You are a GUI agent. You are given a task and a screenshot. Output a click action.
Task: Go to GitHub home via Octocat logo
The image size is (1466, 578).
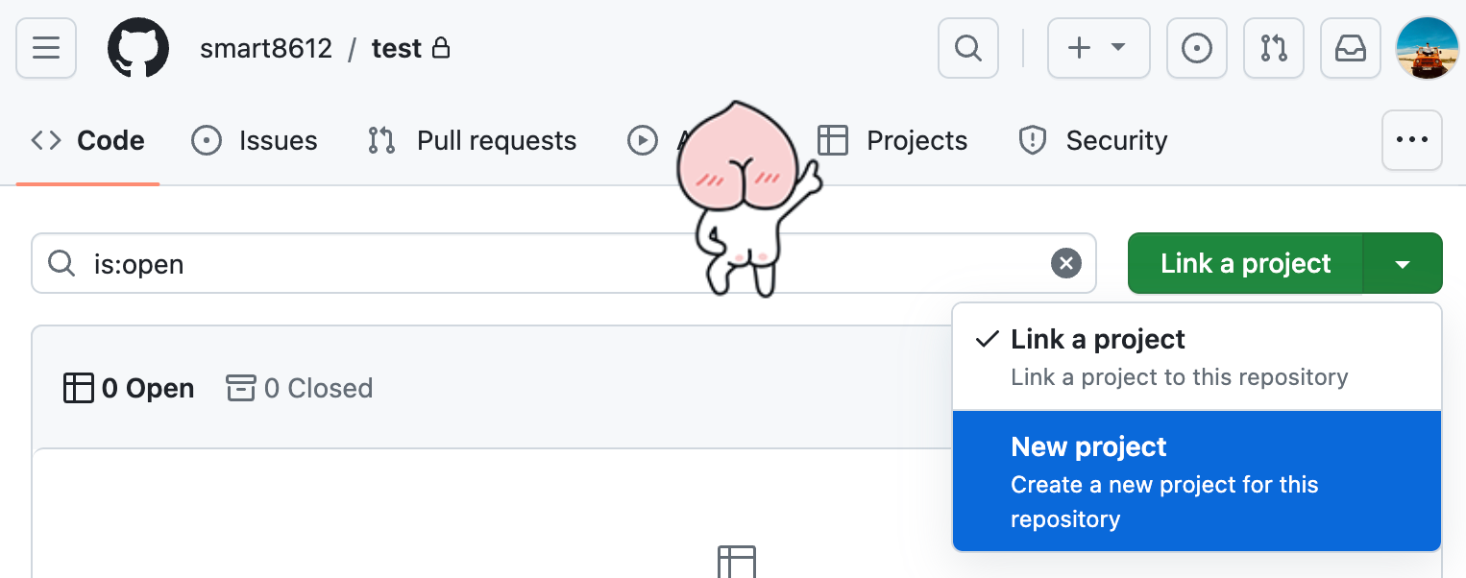click(138, 48)
